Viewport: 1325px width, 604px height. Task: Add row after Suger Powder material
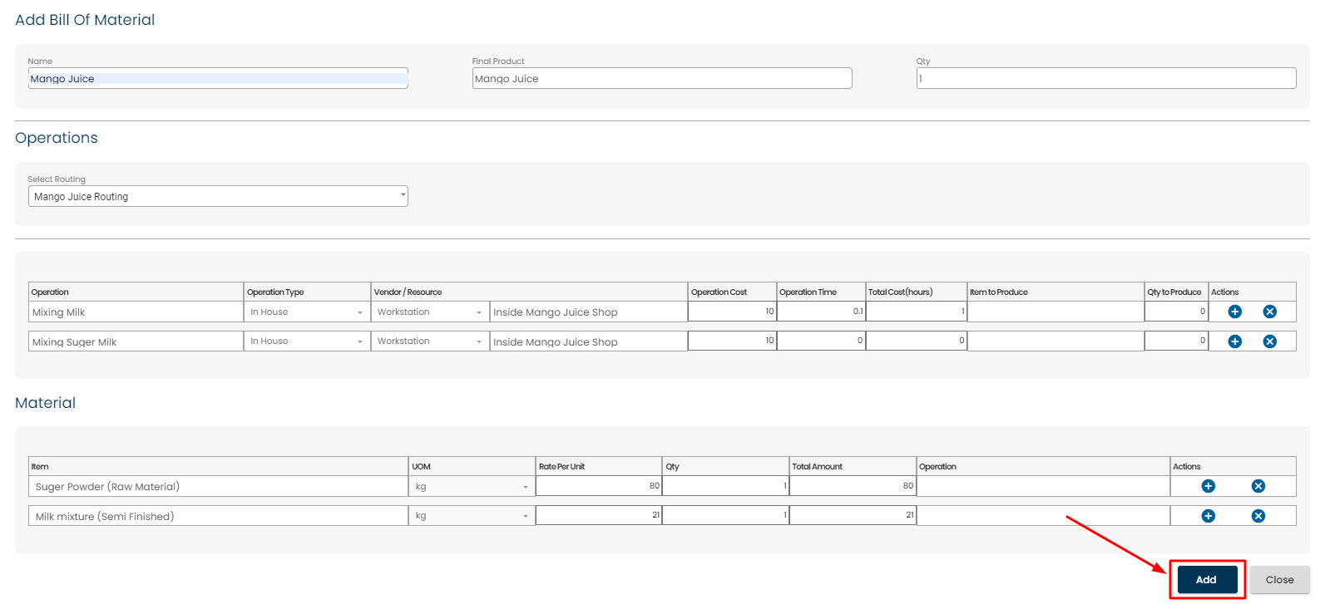pos(1208,486)
